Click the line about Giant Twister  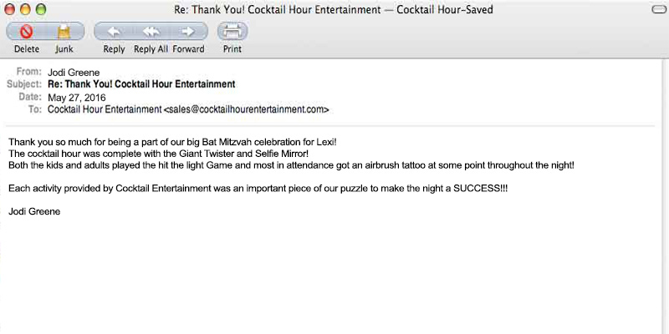coord(159,154)
